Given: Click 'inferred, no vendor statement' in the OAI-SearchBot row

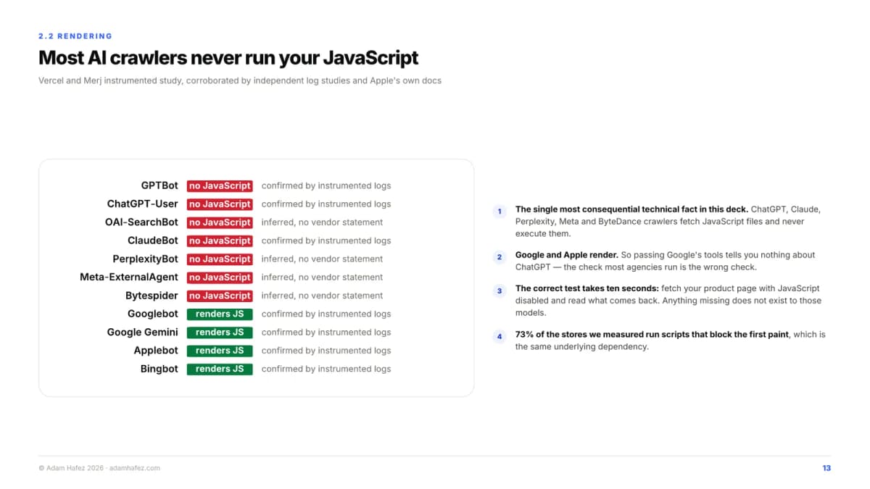Looking at the screenshot, I should (323, 222).
